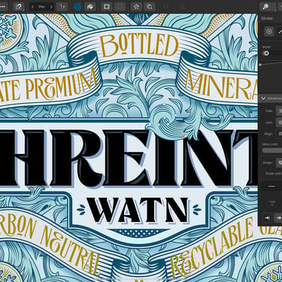Collapse the Advanced section chevron
This screenshot has height=282, width=282.
click(263, 99)
